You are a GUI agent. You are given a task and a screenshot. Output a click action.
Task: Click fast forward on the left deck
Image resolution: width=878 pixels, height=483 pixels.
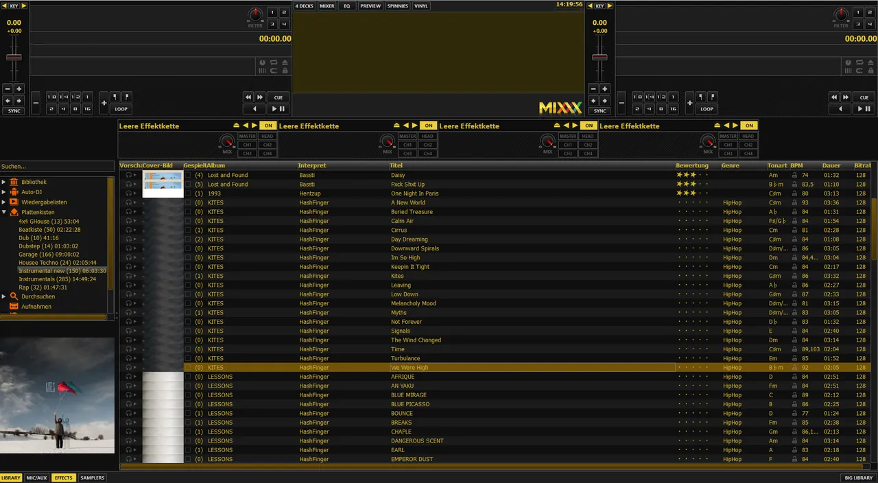(260, 97)
